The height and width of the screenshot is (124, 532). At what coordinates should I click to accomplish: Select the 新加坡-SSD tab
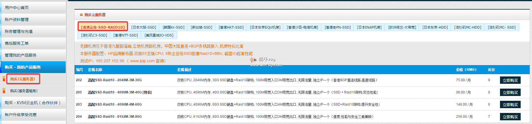click(x=201, y=27)
